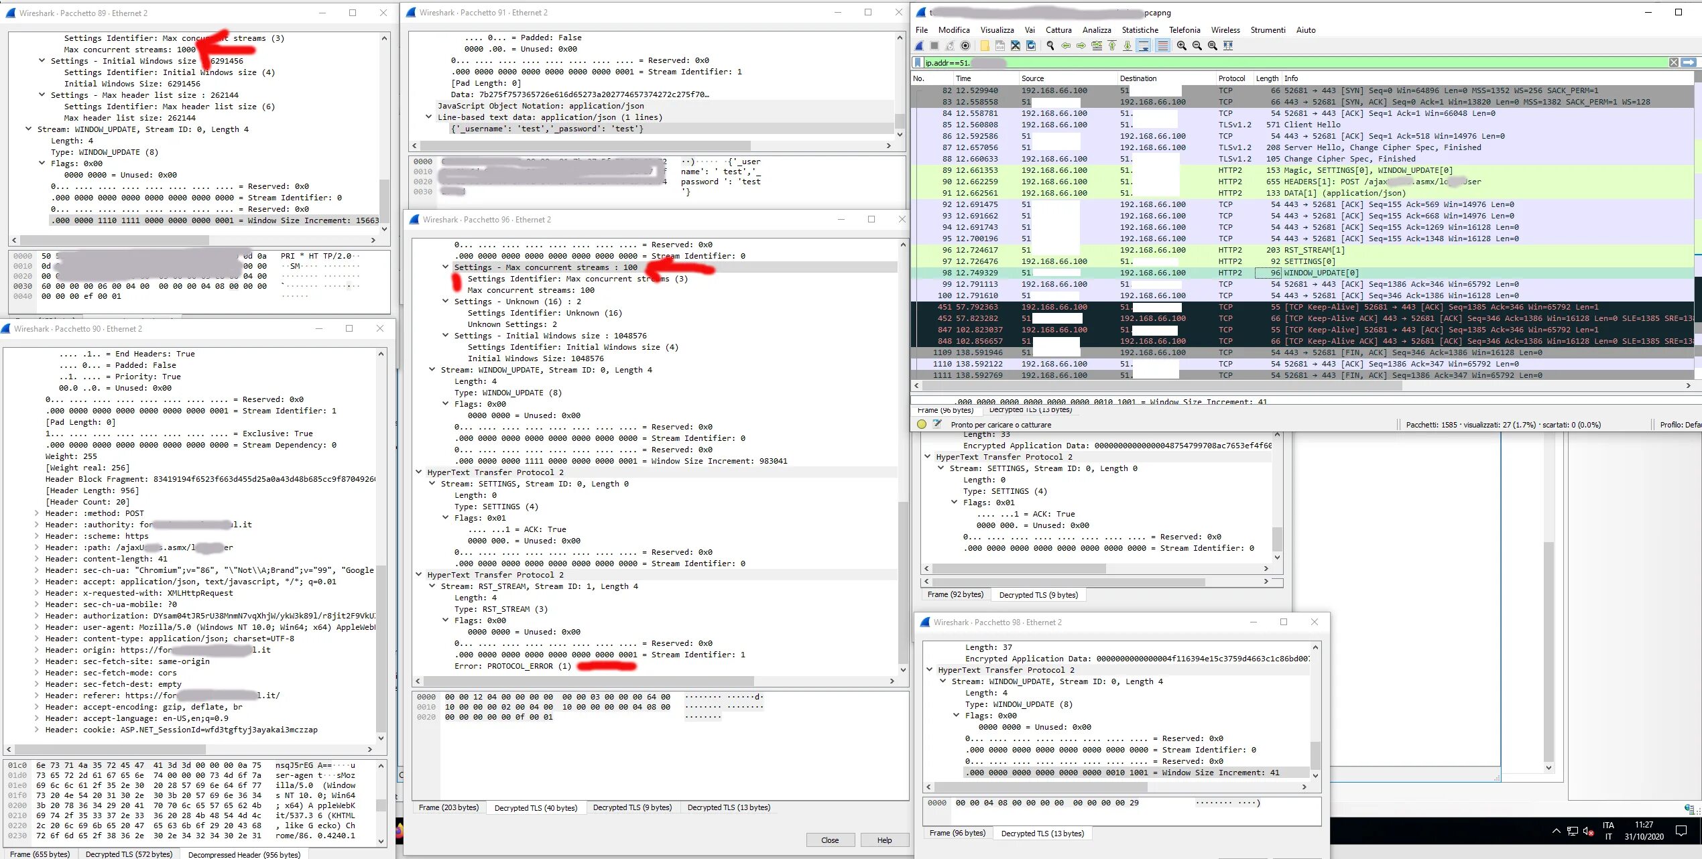
Task: Open the File menu
Action: tap(922, 30)
